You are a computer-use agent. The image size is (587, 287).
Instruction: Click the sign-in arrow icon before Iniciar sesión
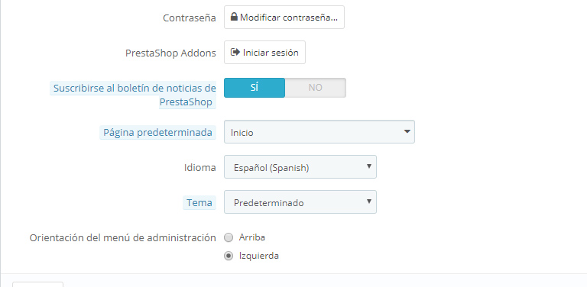[235, 52]
